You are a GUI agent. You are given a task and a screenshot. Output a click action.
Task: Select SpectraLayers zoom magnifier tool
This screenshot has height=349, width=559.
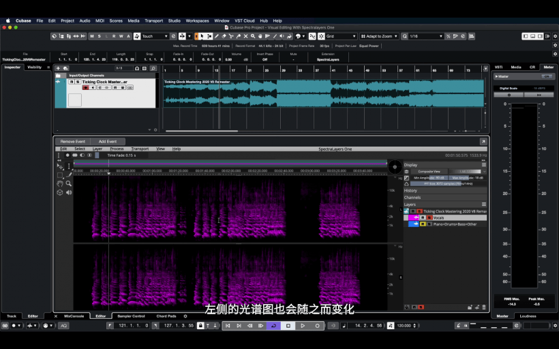pos(69,183)
